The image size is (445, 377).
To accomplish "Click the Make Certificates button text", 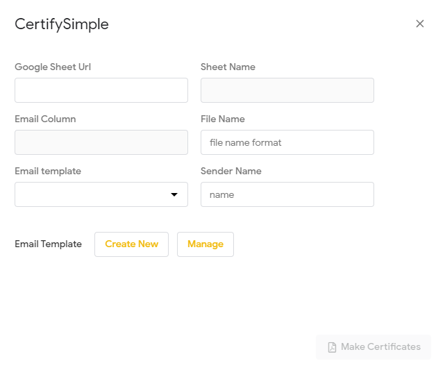I will click(x=380, y=347).
